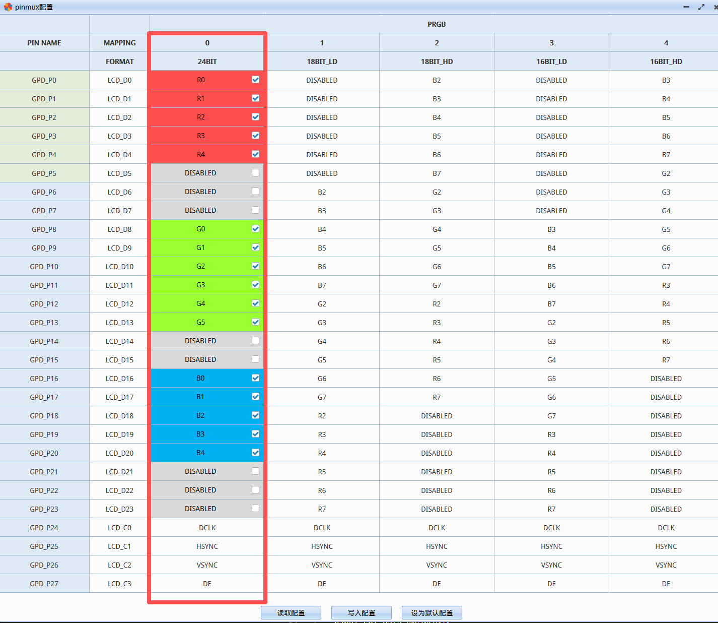
Task: Enable the checkbox in LCD_D23 row
Action: click(255, 509)
